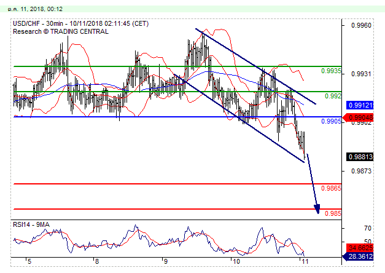Screen dimensions: 385x273
Task: Click the black 0.98813 current price tag
Action: pos(360,157)
